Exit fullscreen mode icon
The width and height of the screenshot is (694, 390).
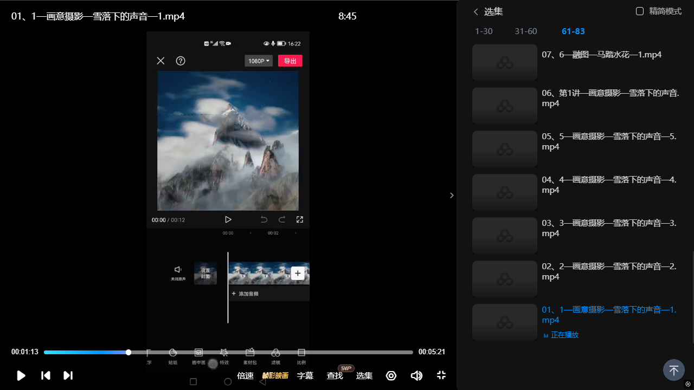441,375
